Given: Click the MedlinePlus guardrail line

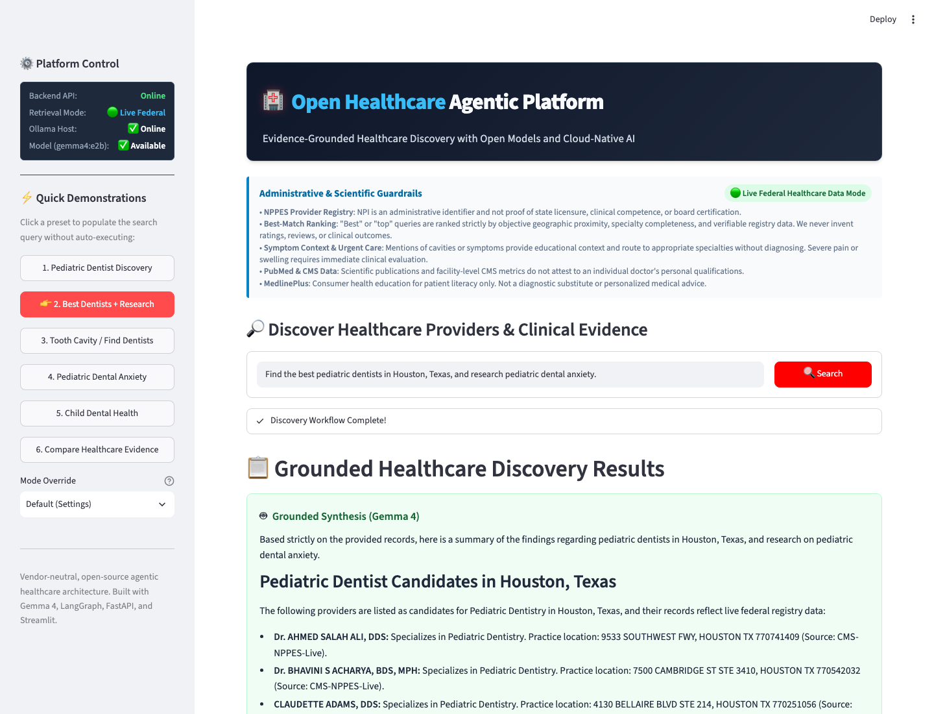Looking at the screenshot, I should (x=483, y=284).
